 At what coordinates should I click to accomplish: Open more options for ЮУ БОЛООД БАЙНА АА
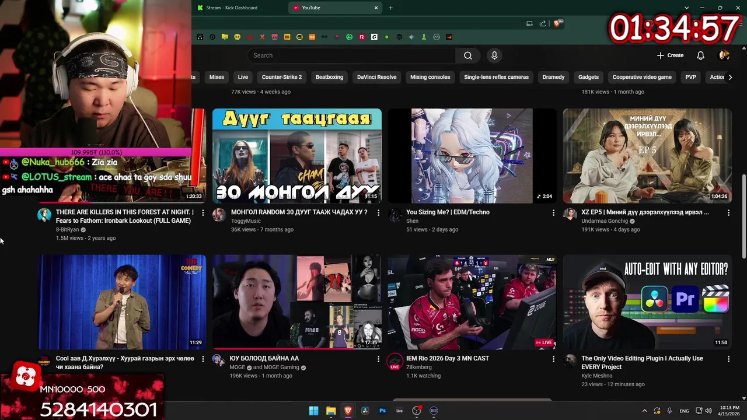pyautogui.click(x=378, y=359)
